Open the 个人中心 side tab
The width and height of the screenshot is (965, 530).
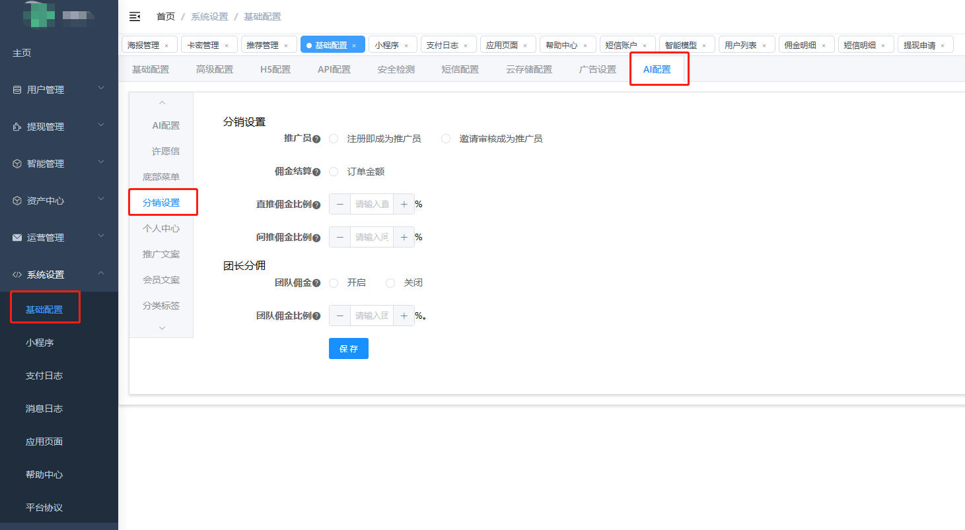click(x=161, y=228)
